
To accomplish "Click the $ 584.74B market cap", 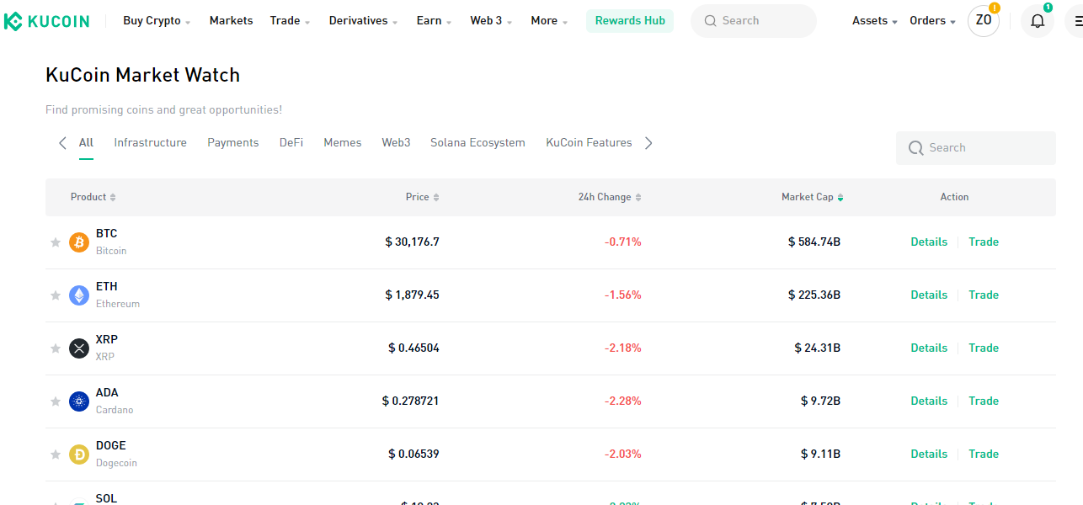I will tap(814, 242).
